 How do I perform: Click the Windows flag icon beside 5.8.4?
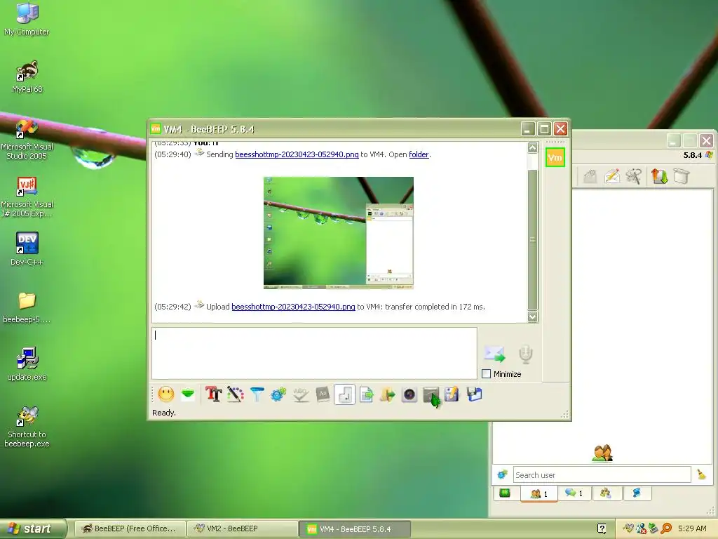click(710, 155)
